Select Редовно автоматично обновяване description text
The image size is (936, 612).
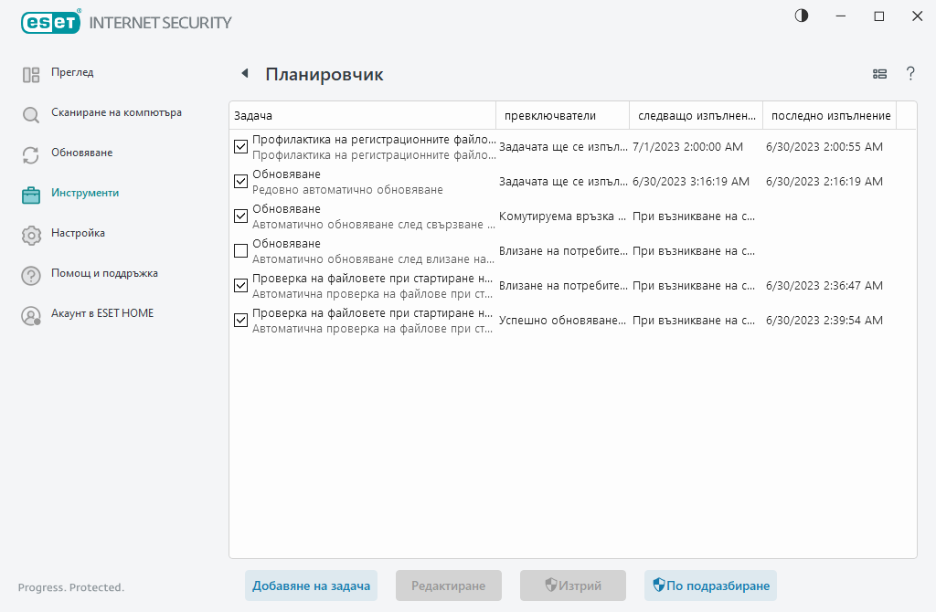point(347,190)
